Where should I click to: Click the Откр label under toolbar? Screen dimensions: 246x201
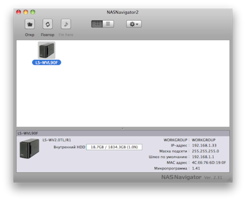click(x=30, y=35)
